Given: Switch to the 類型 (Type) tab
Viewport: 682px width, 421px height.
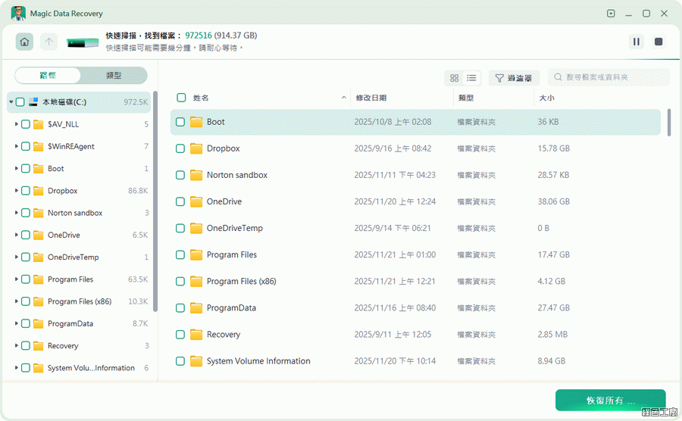Looking at the screenshot, I should [x=114, y=76].
